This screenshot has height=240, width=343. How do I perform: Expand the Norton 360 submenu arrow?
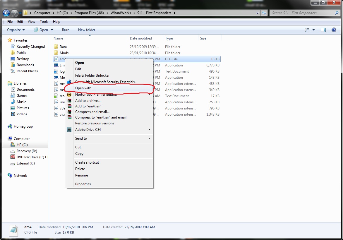pyautogui.click(x=149, y=95)
